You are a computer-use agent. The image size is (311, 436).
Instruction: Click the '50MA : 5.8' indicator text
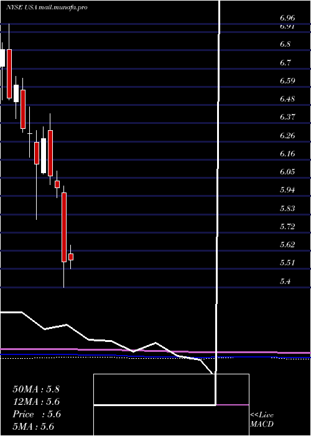click(x=36, y=389)
